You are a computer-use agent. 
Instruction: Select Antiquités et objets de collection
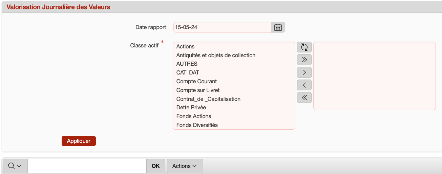[216, 55]
